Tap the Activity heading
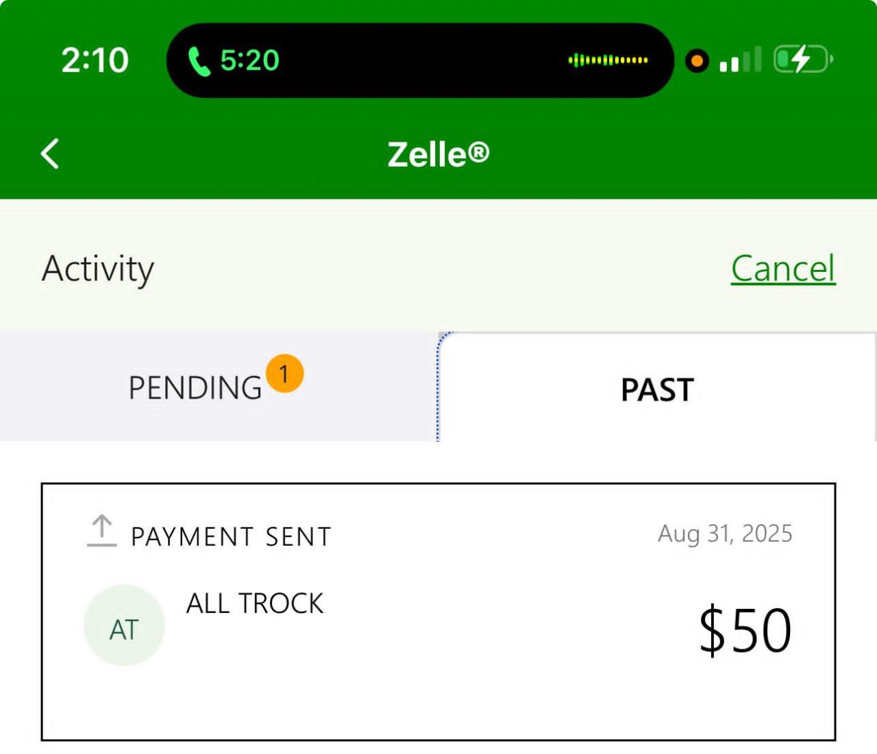The width and height of the screenshot is (877, 754). pos(98,268)
